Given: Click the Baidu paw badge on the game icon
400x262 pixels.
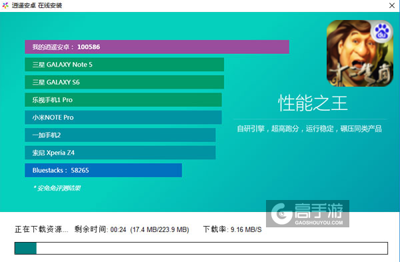Looking at the screenshot, I should coord(381,32).
